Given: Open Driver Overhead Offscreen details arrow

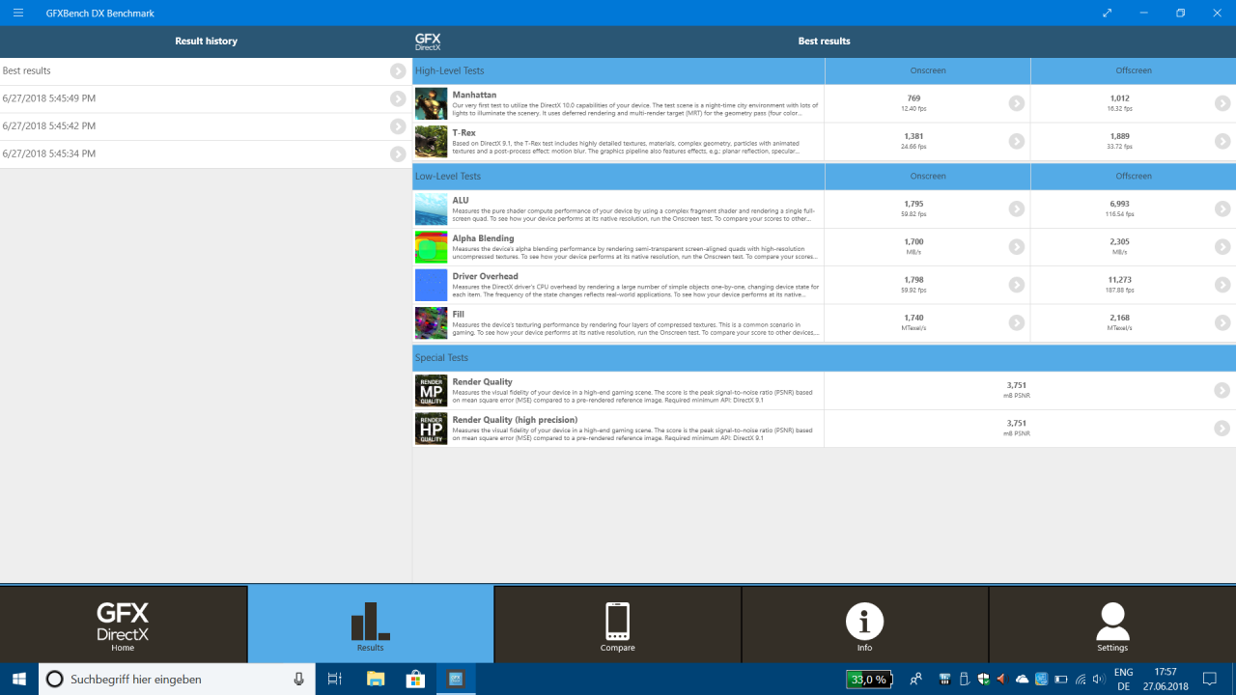Looking at the screenshot, I should click(x=1222, y=285).
